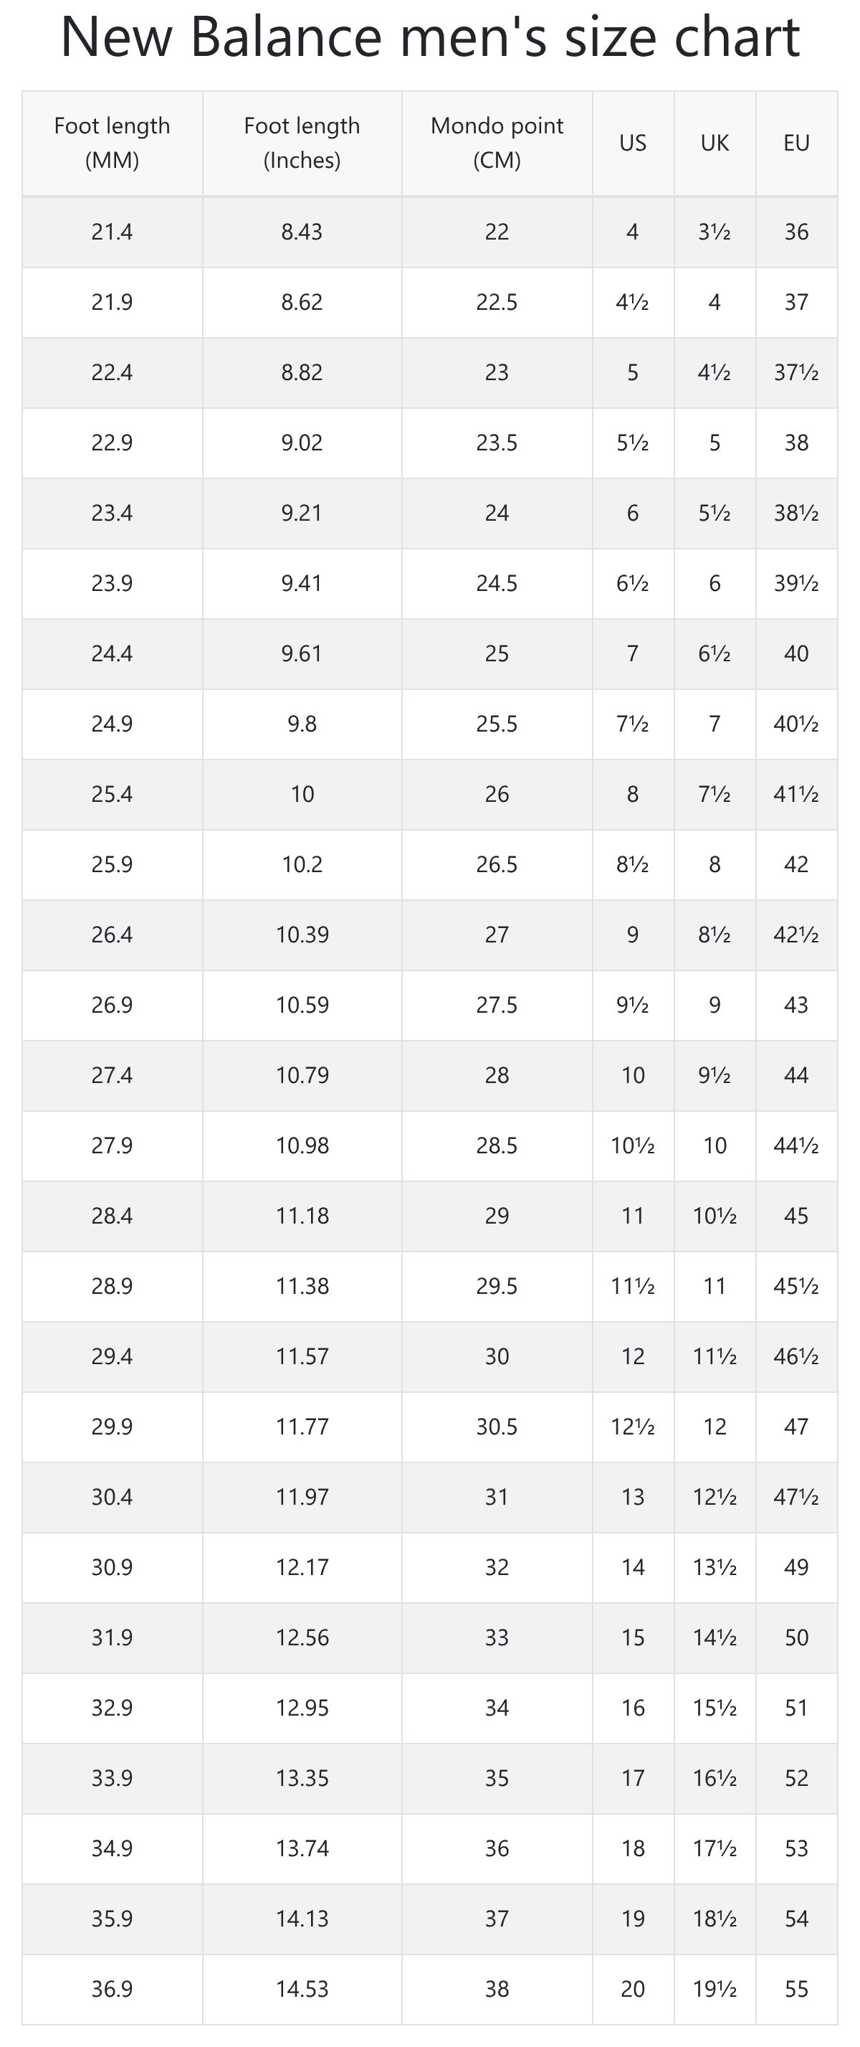Click the UK size 13½ cell
Viewport: 860px width, 2047px height.
[715, 1567]
